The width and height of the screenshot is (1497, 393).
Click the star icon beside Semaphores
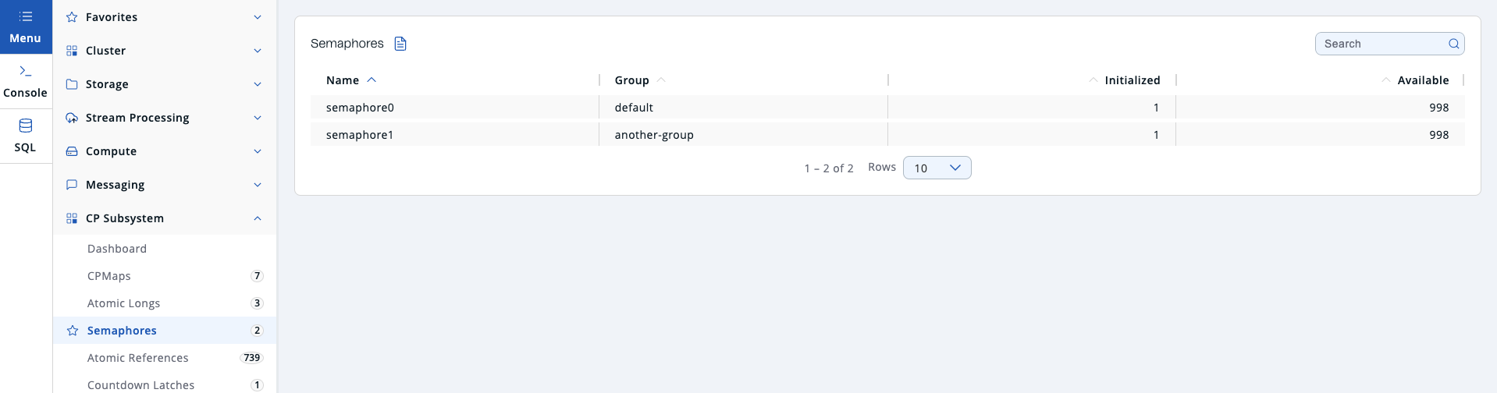coord(73,331)
